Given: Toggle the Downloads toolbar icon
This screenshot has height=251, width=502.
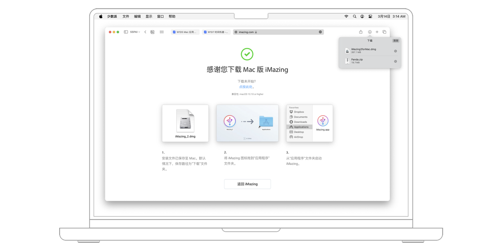Looking at the screenshot, I should 369,32.
